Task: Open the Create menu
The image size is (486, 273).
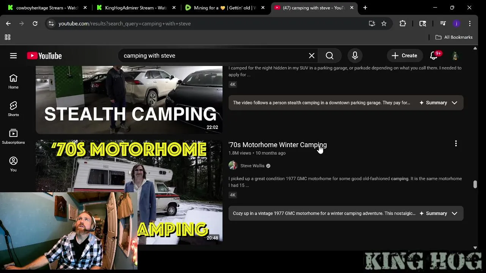Action: [x=404, y=56]
